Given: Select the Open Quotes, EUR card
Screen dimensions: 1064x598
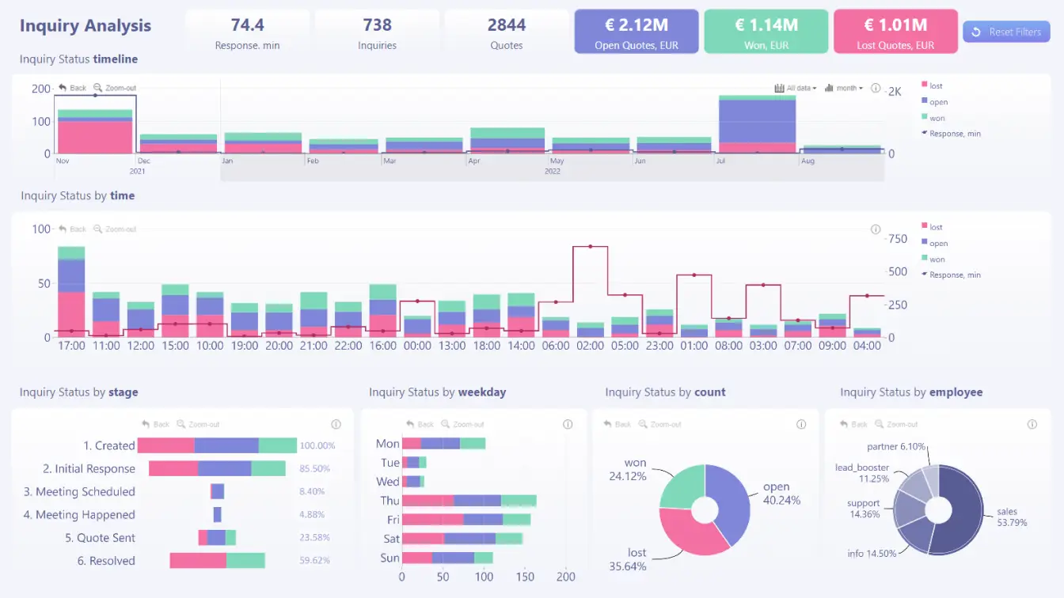Looking at the screenshot, I should pyautogui.click(x=636, y=32).
